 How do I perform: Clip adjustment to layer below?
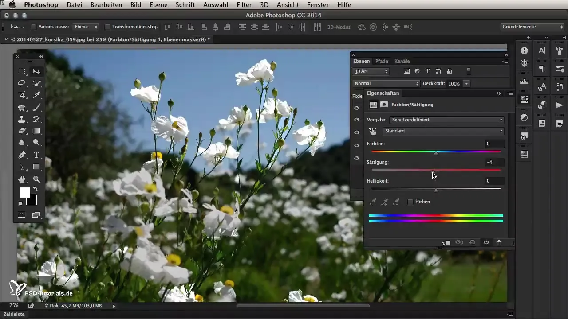446,243
